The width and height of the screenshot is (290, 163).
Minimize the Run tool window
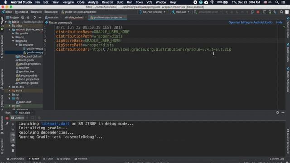[x=283, y=112]
